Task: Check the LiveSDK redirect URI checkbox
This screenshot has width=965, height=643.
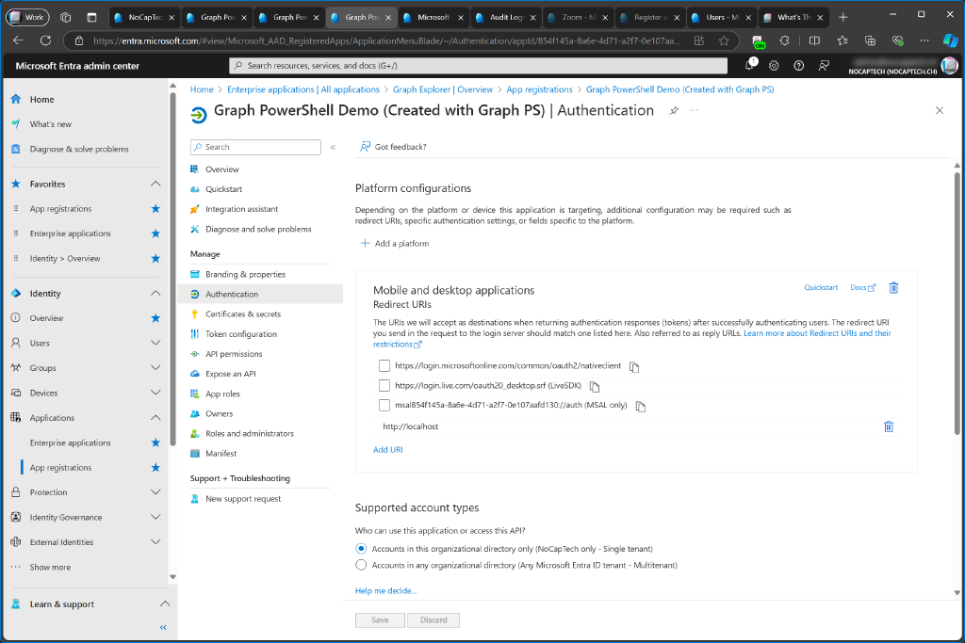Action: [x=384, y=385]
